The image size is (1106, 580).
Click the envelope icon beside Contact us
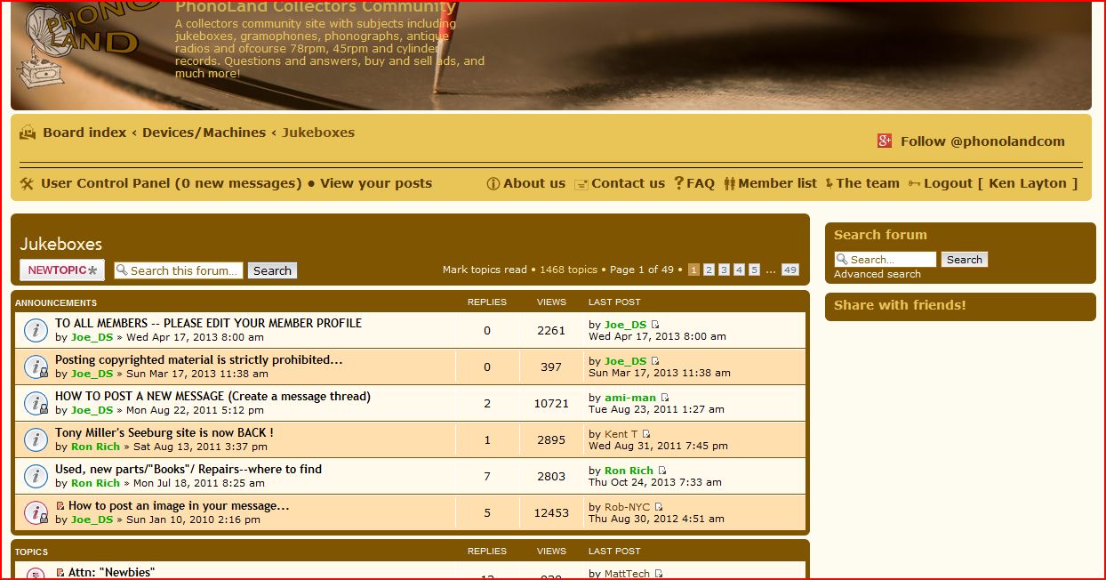(581, 183)
